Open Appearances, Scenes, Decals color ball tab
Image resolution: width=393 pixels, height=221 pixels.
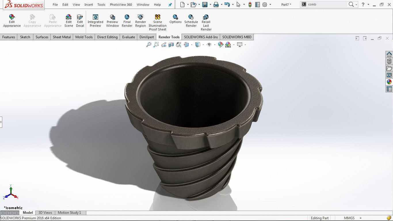(389, 82)
